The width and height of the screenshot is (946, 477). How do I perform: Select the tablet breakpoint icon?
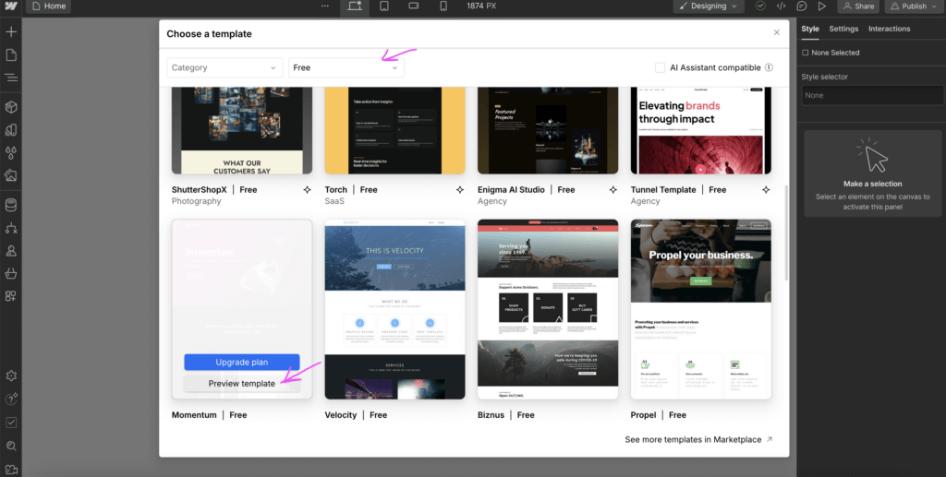click(384, 6)
